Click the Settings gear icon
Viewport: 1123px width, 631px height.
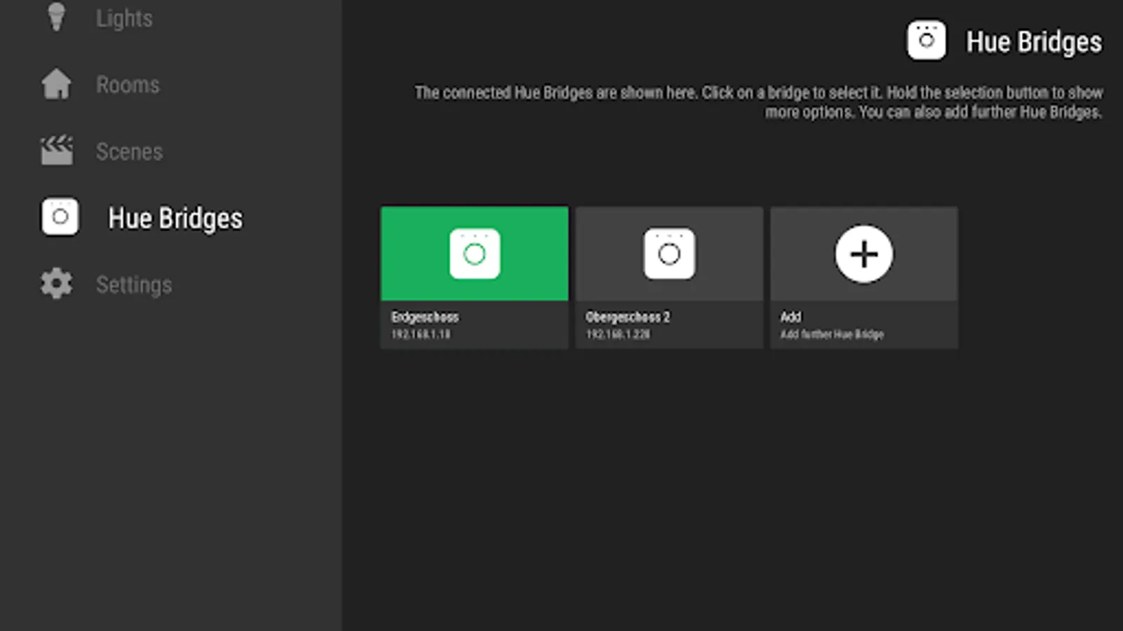point(56,284)
